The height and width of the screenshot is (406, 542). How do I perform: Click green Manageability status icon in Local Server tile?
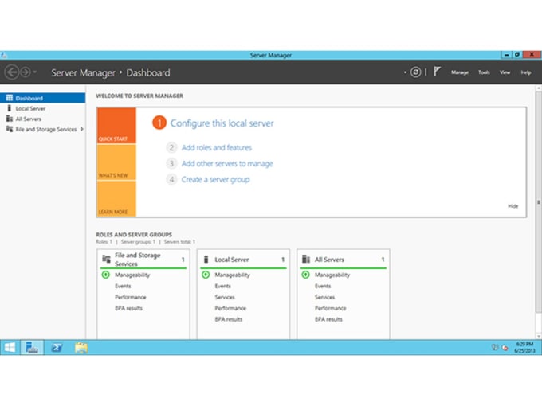206,275
